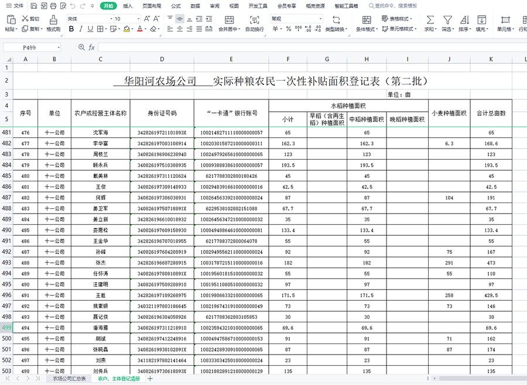This screenshot has height=385, width=527.
Task: Toggle bold formatting
Action: click(71, 29)
